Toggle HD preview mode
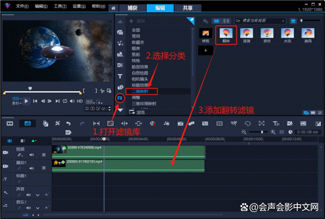 [x=80, y=101]
